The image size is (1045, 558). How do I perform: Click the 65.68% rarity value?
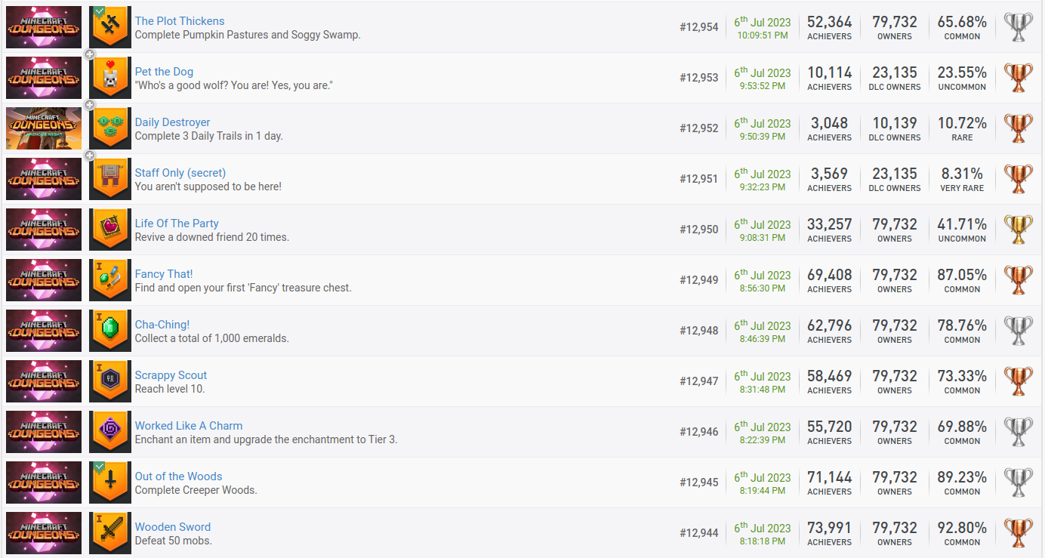962,22
